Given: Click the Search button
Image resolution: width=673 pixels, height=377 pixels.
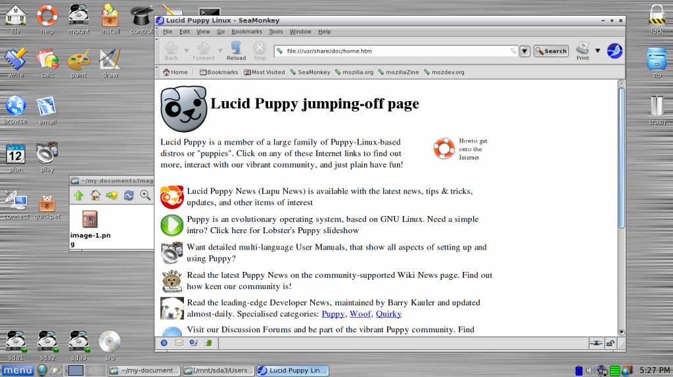Looking at the screenshot, I should [551, 51].
